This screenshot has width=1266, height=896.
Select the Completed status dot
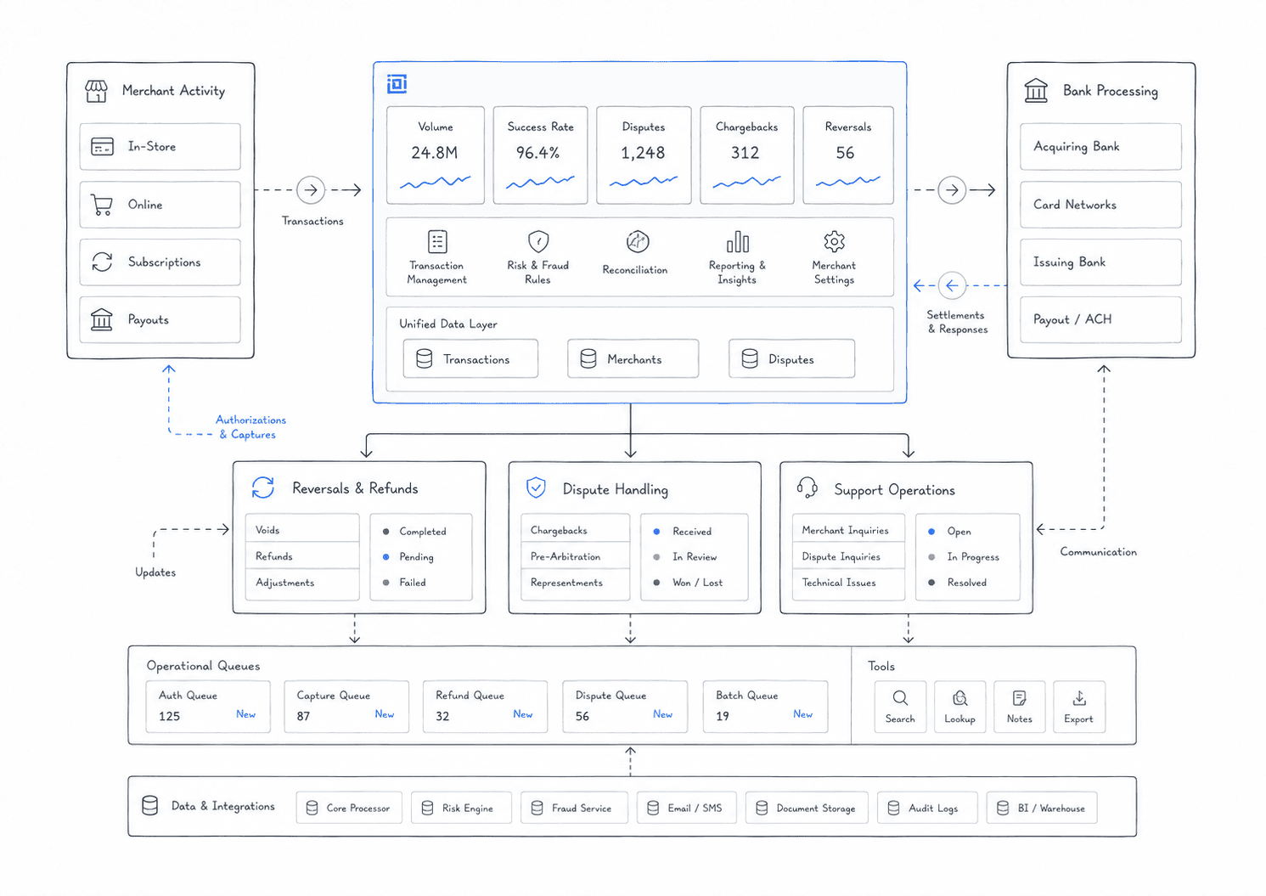pyautogui.click(x=386, y=532)
